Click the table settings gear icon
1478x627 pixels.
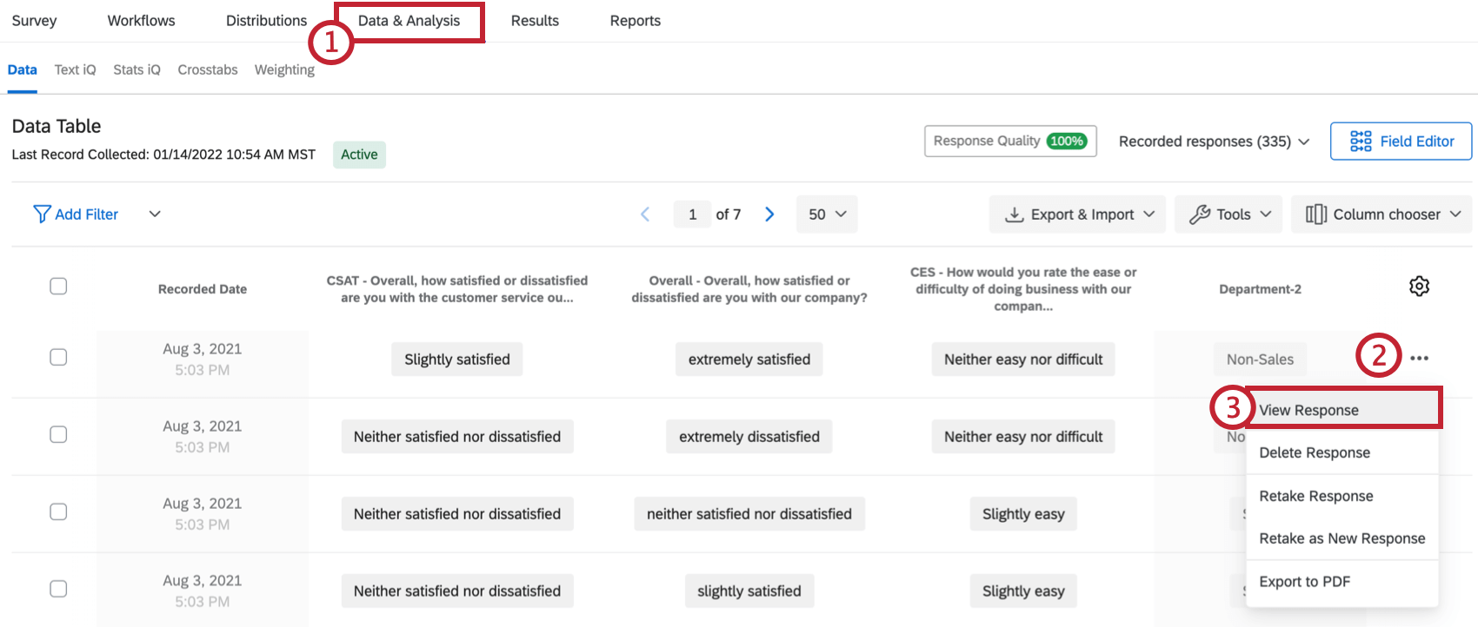[x=1419, y=287]
